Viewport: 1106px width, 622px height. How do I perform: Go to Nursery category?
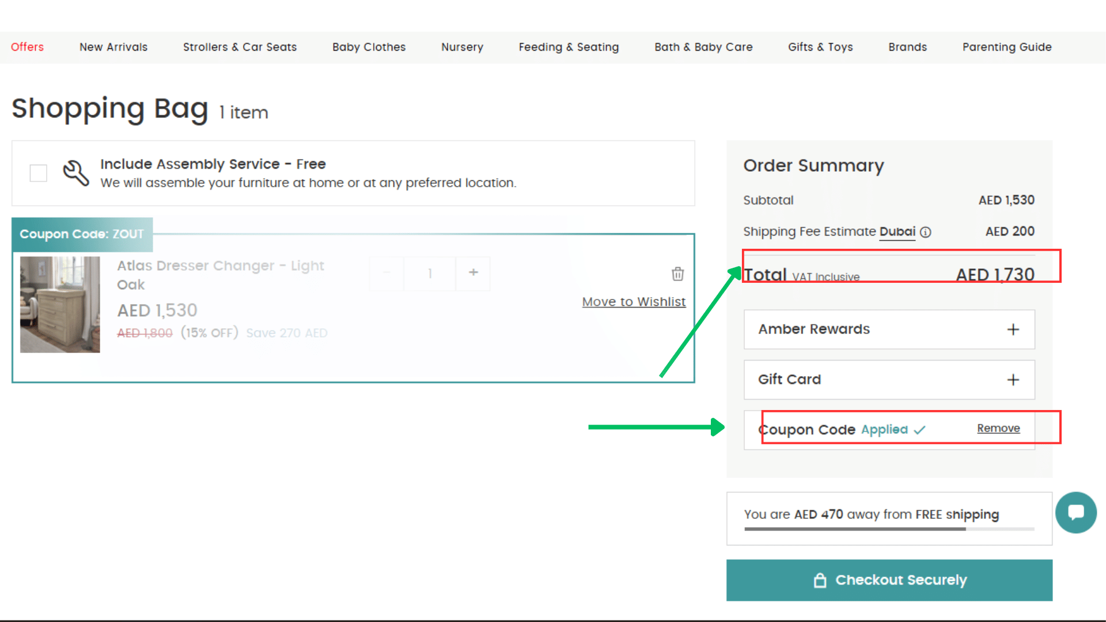[462, 47]
